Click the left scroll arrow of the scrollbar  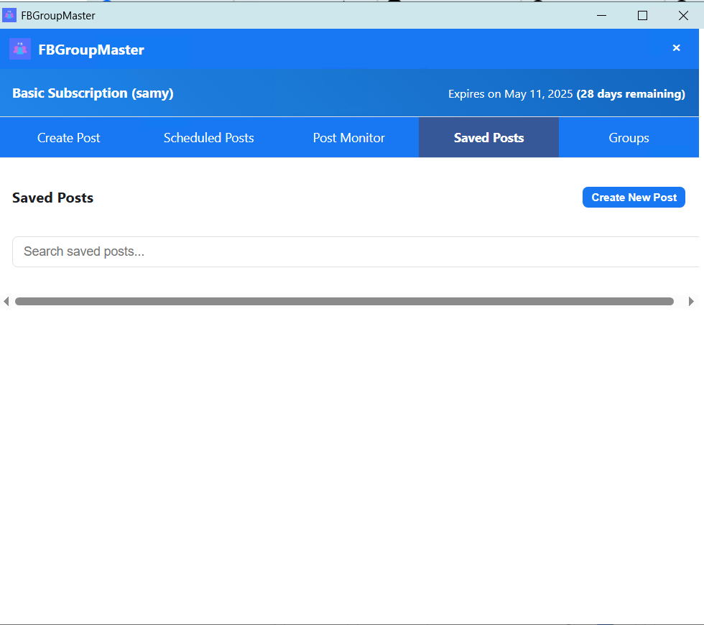pos(6,301)
